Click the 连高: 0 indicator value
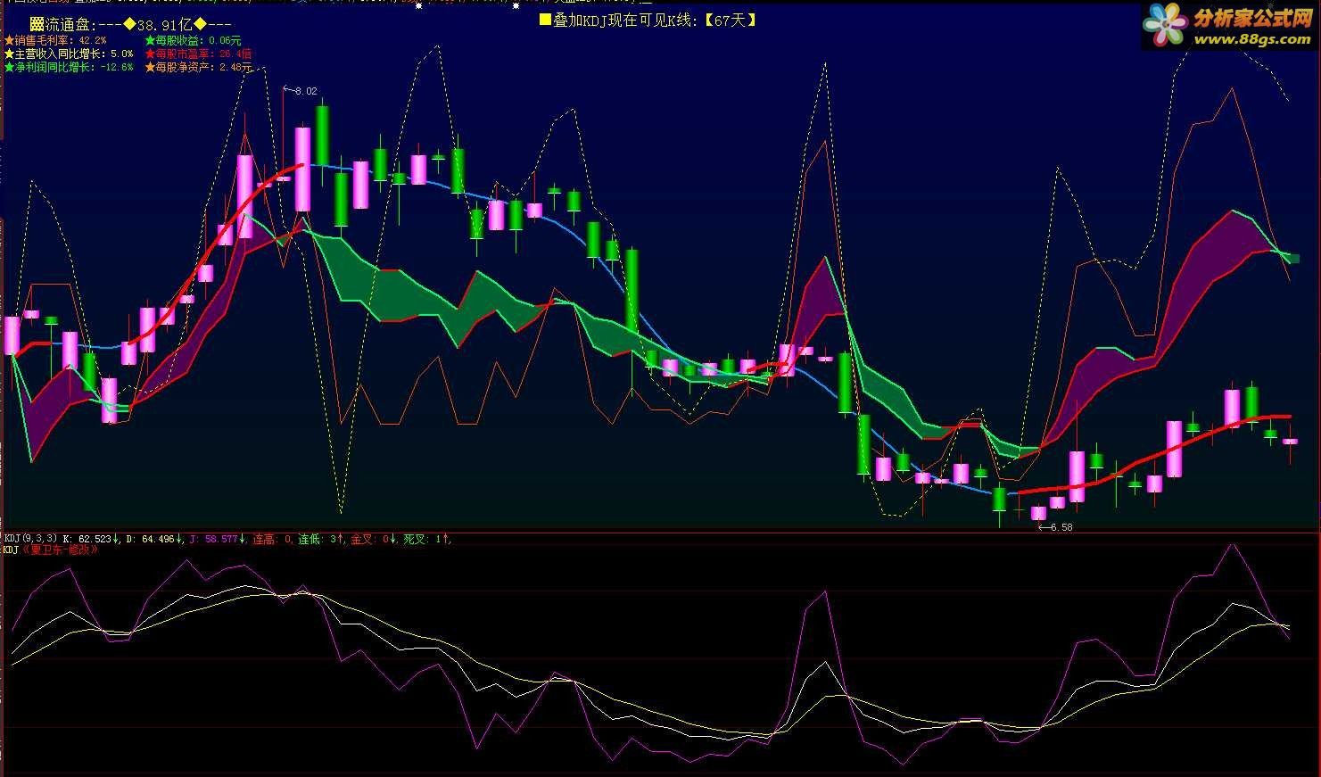Viewport: 1321px width, 777px height. [274, 539]
